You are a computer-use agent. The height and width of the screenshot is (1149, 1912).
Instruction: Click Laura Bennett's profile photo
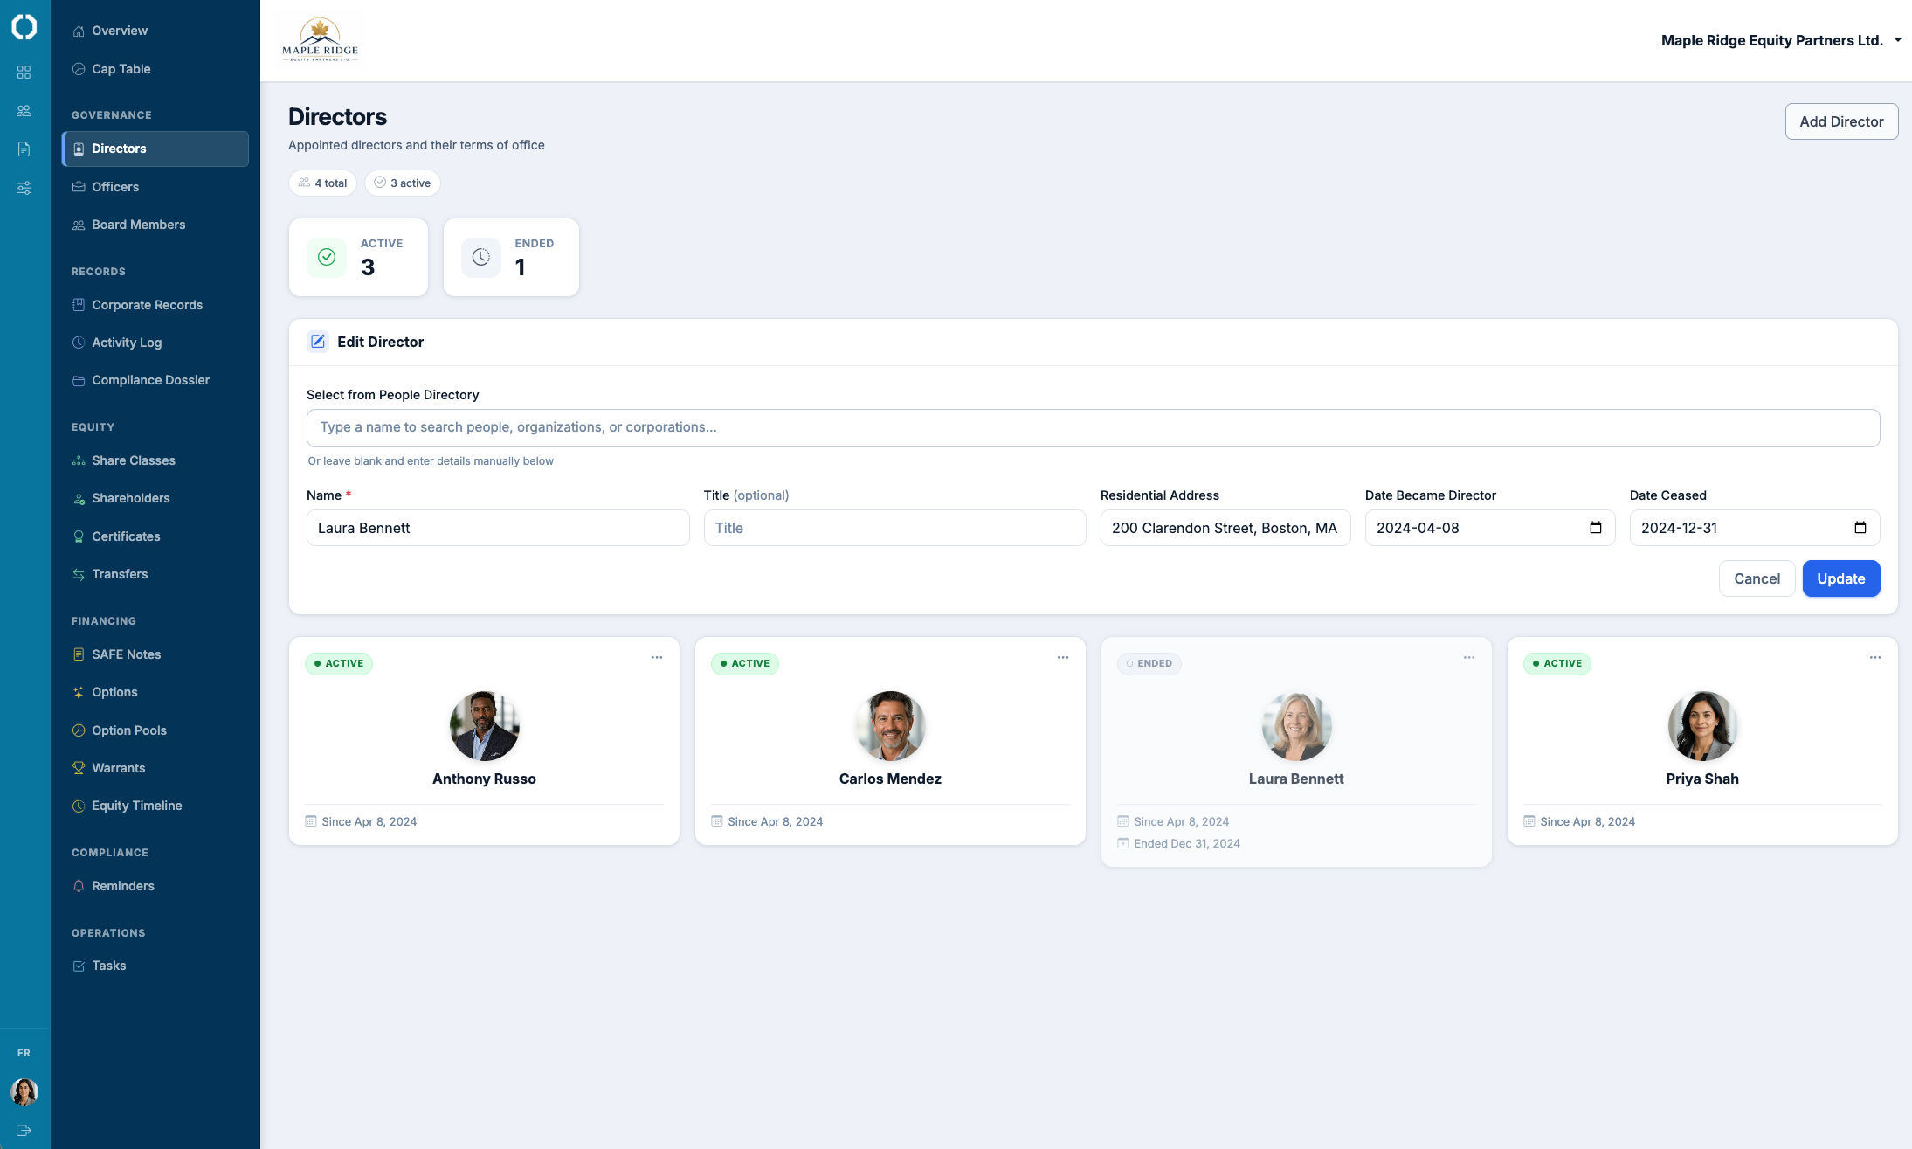coord(1297,726)
